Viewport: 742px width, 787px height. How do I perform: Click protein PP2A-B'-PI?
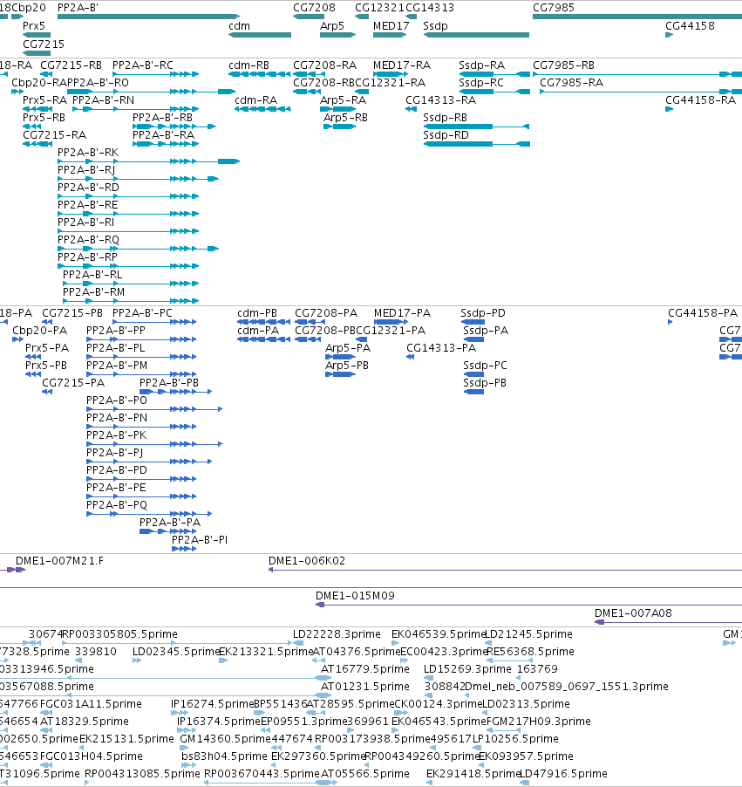[x=184, y=549]
